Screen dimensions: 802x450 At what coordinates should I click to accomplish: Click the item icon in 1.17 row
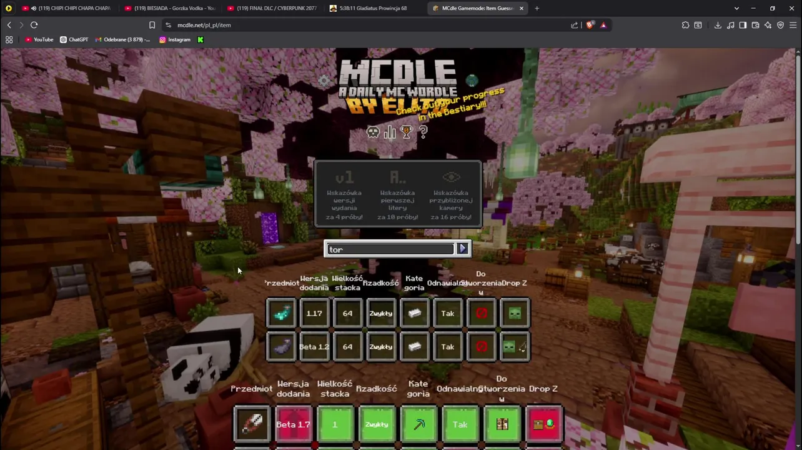281,313
